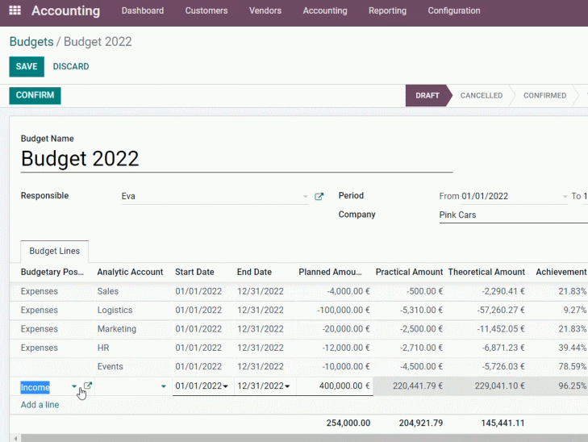Click Add a line link
The height and width of the screenshot is (442, 588).
(40, 405)
